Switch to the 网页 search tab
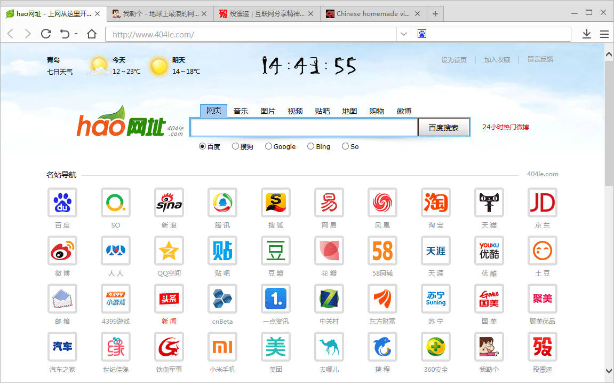Viewport: 614px width, 383px height. pyautogui.click(x=213, y=111)
